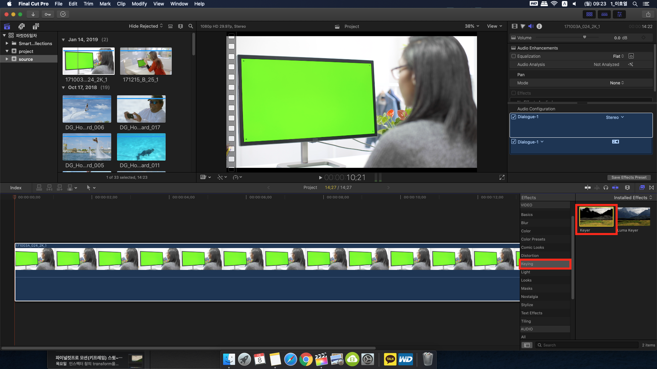This screenshot has width=657, height=369.
Task: Toggle the skimming icon in timeline
Action: (x=588, y=188)
